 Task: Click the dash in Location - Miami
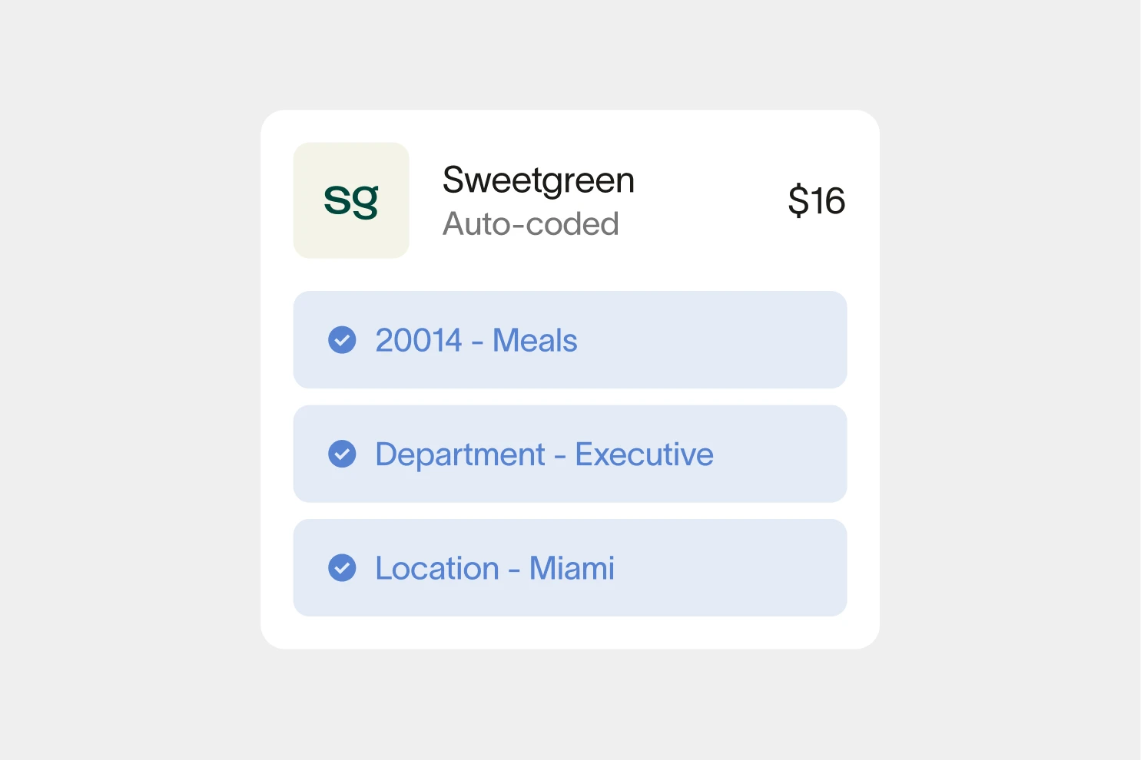[x=514, y=570]
